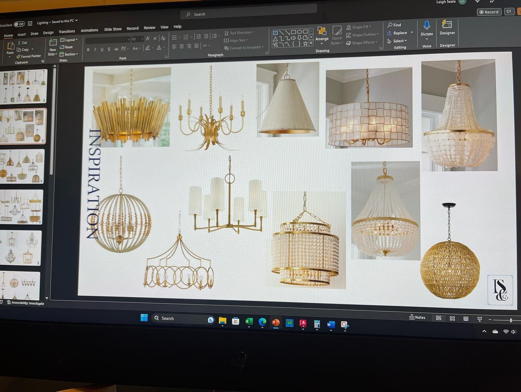Viewport: 521px width, 392px height.
Task: Select the Format Painter brush
Action: (x=29, y=56)
